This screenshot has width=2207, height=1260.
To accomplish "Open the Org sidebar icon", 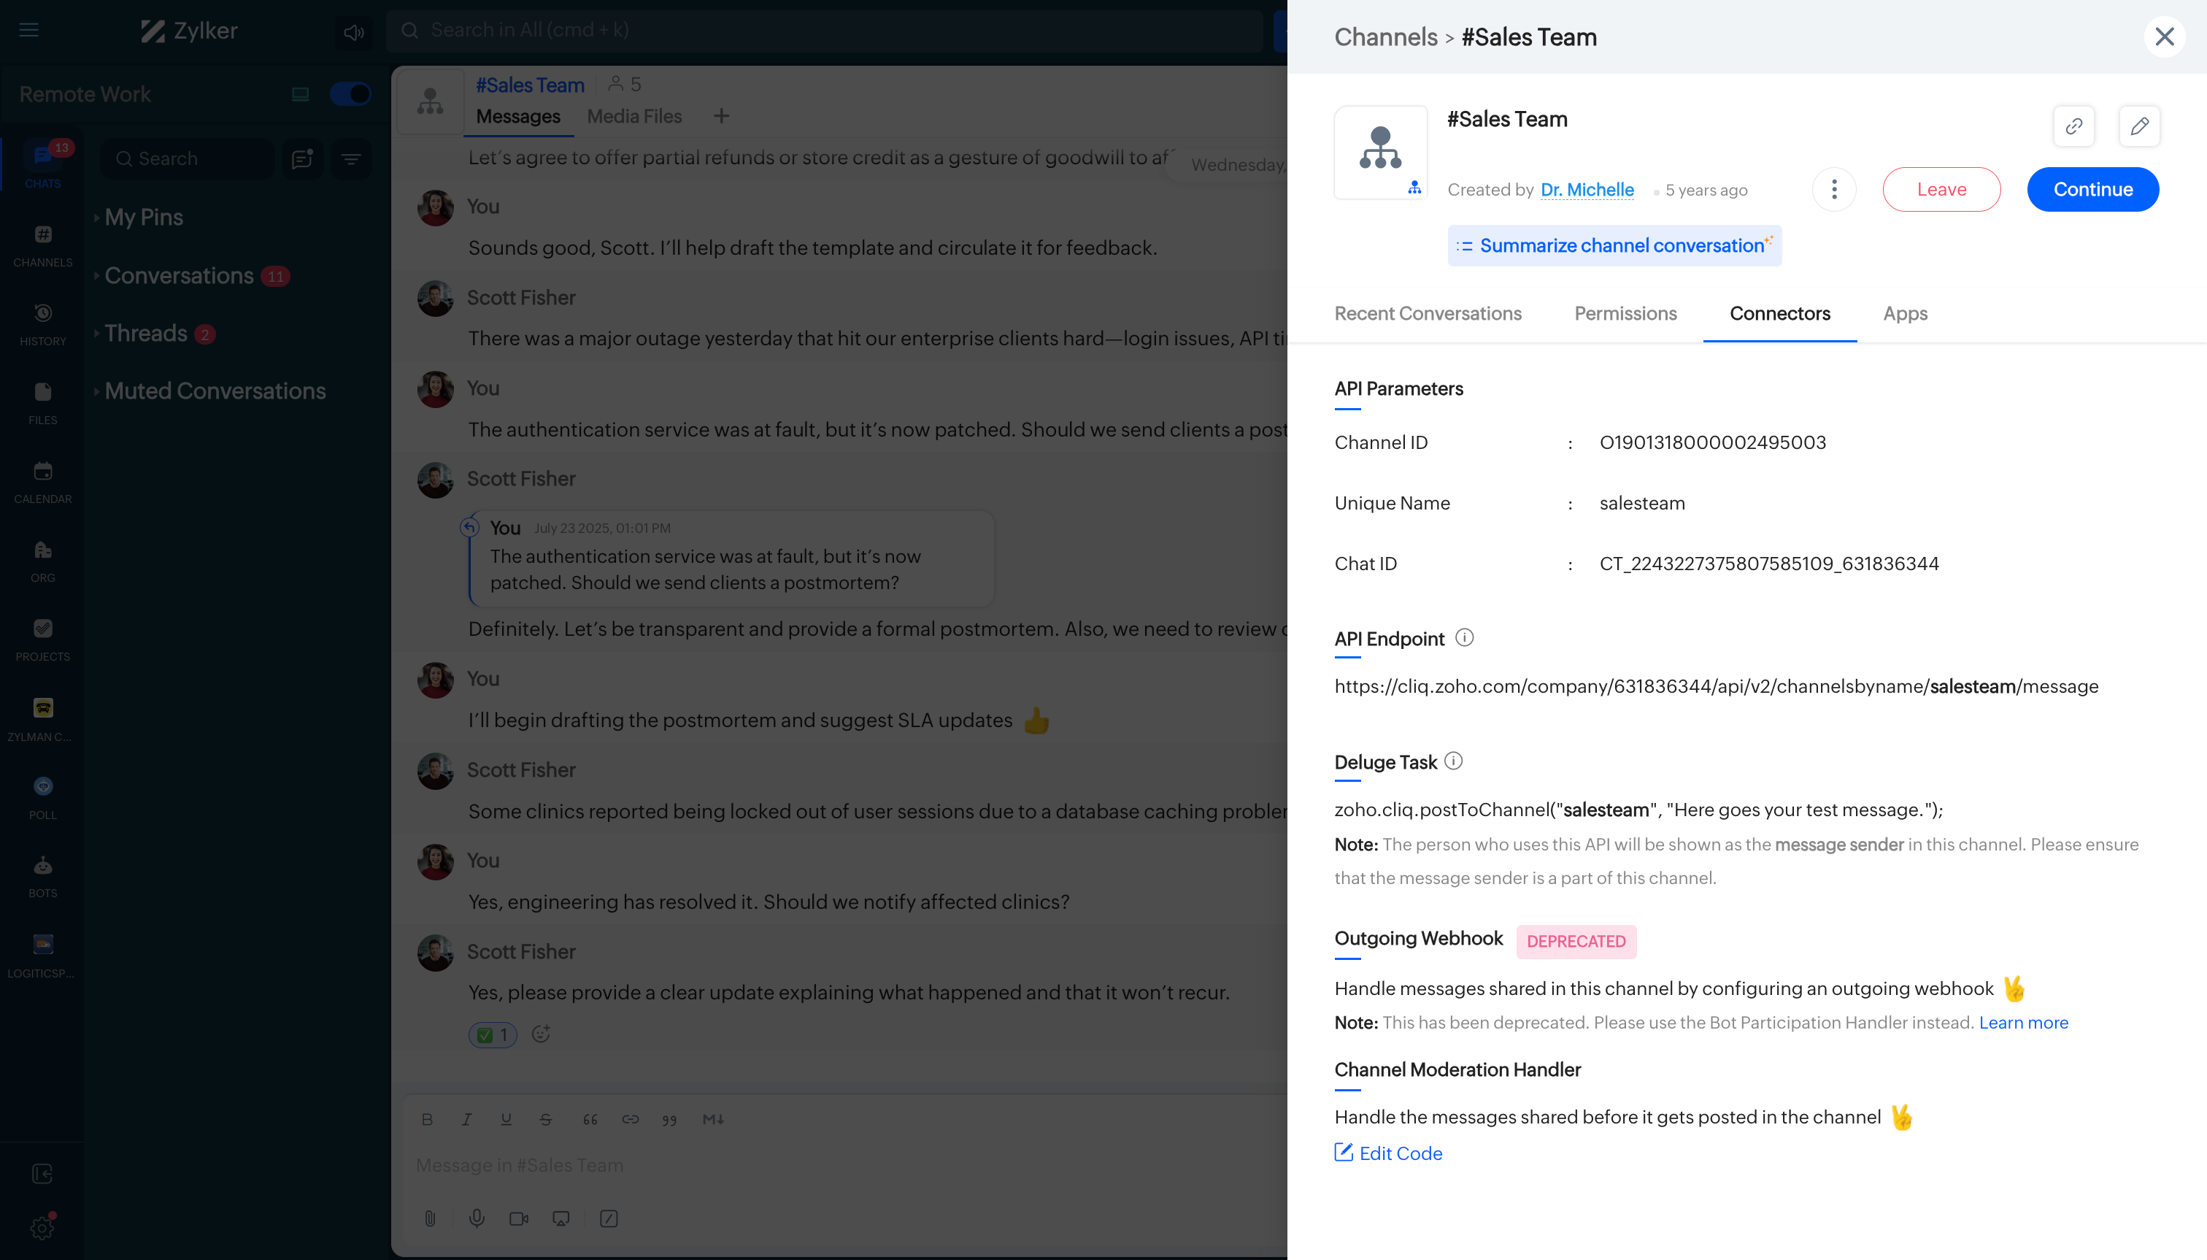I will point(42,561).
